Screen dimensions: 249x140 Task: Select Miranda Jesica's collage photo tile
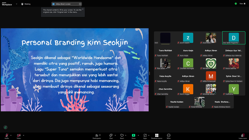(211, 89)
